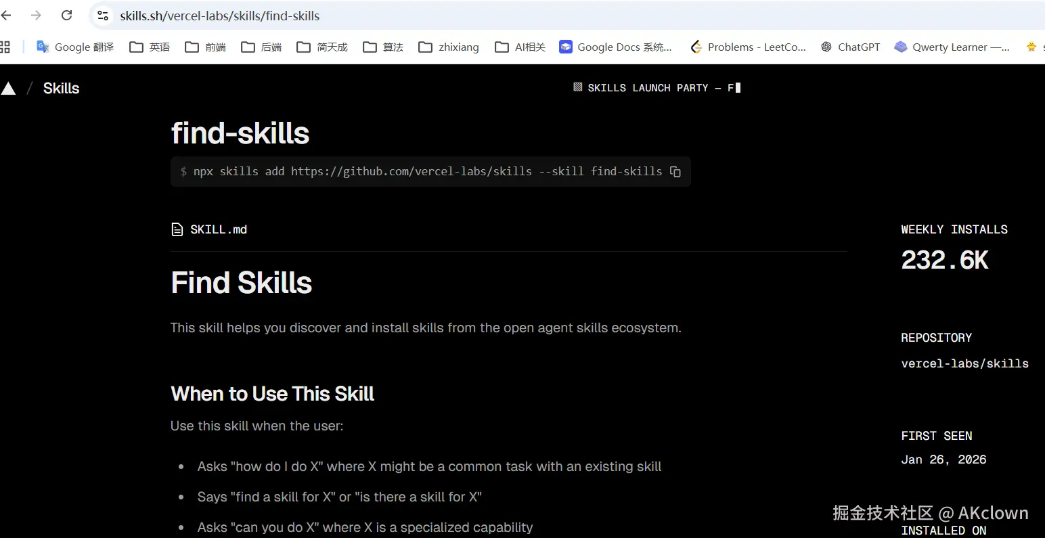
Task: Open the Google 翻译 bookmark
Action: pos(75,47)
